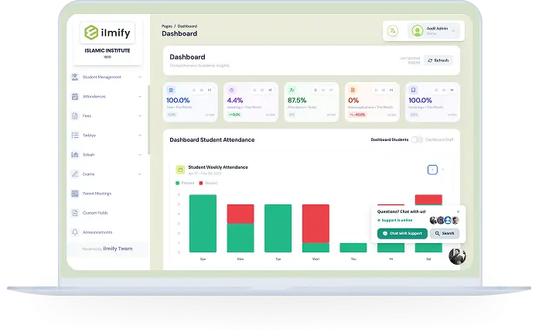539x336 pixels.
Task: Go to previous week in attendance chart
Action: click(x=432, y=170)
